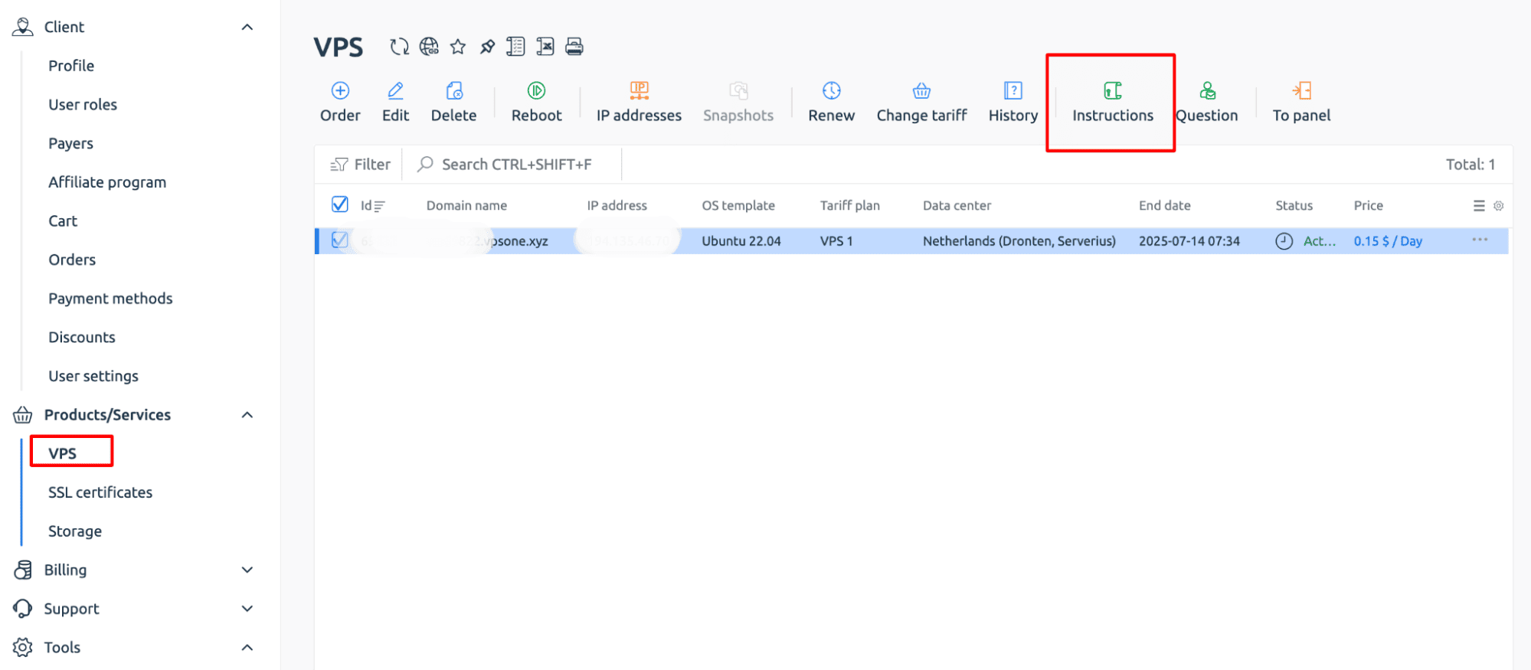Go To panel of the VPS
Image resolution: width=1531 pixels, height=670 pixels.
pos(1301,103)
